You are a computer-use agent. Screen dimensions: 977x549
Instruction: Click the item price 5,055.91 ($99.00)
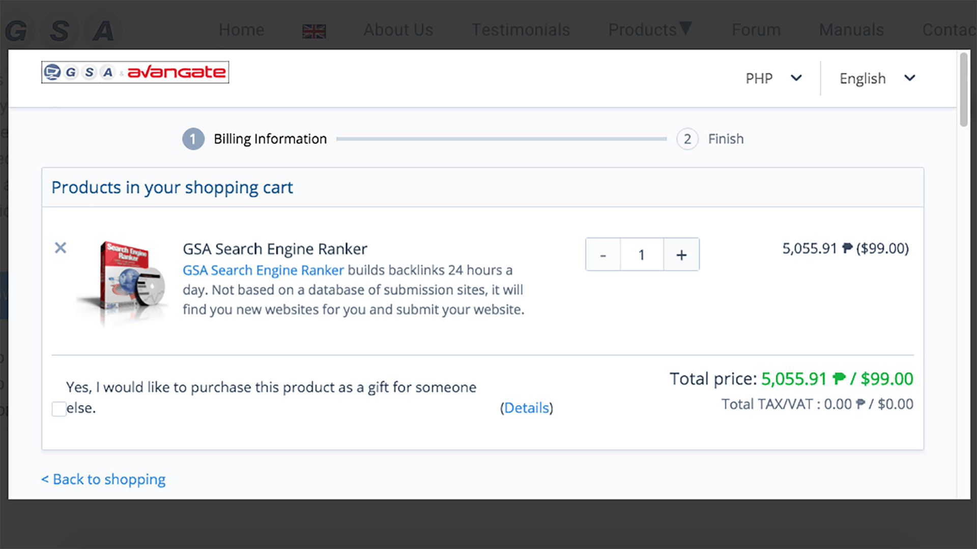click(x=845, y=248)
